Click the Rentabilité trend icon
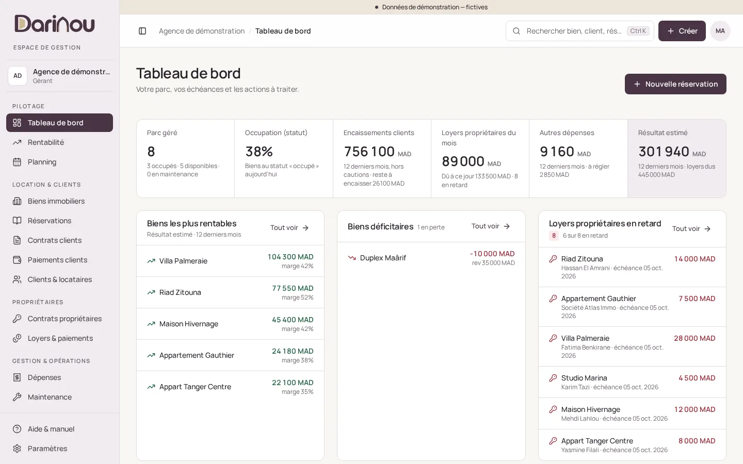Viewport: 743px width, 464px height. pyautogui.click(x=17, y=142)
